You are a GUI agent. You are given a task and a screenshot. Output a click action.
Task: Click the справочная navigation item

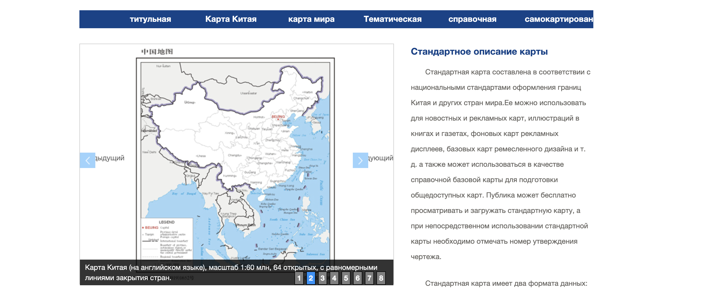tap(472, 19)
